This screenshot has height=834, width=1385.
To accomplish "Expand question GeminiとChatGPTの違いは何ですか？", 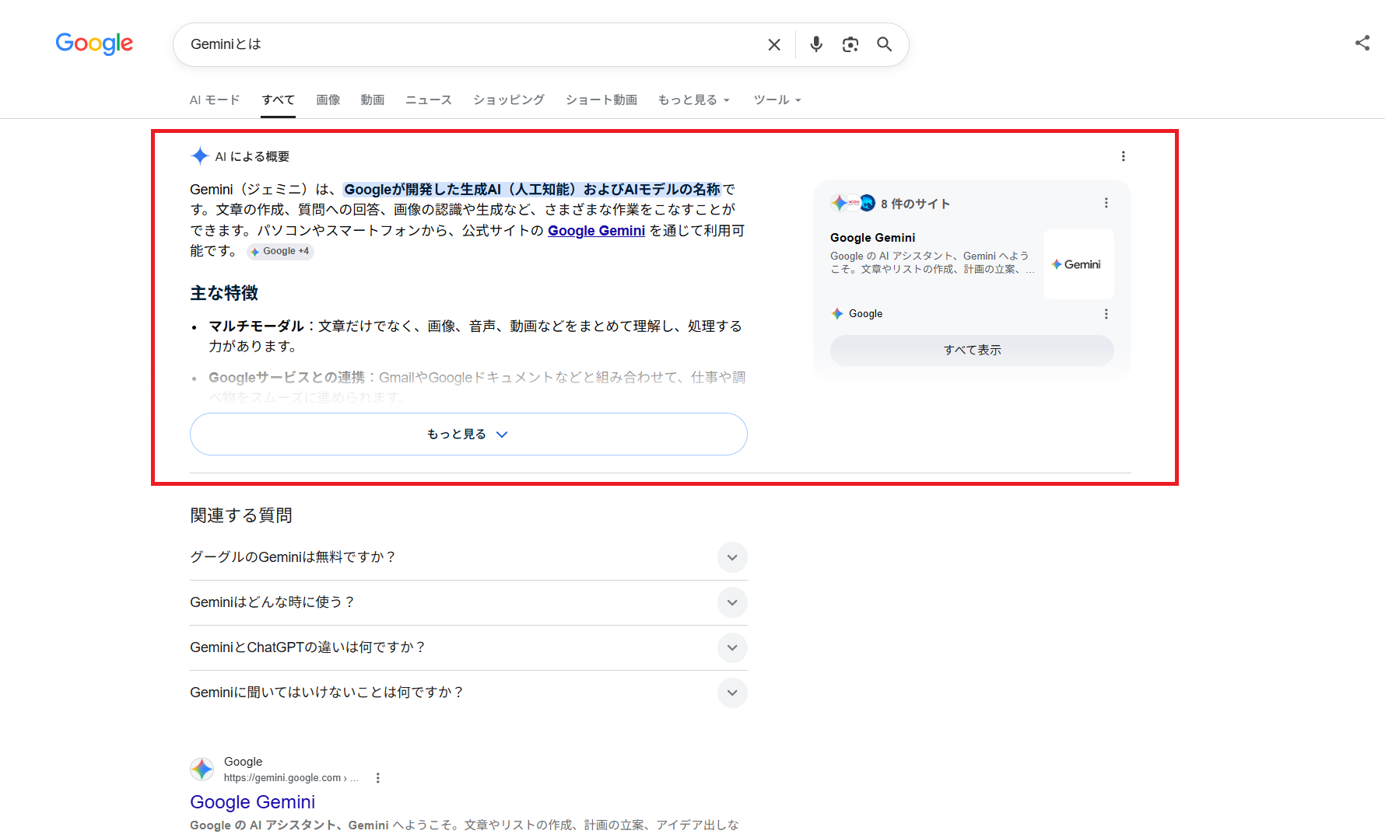I will tap(468, 647).
